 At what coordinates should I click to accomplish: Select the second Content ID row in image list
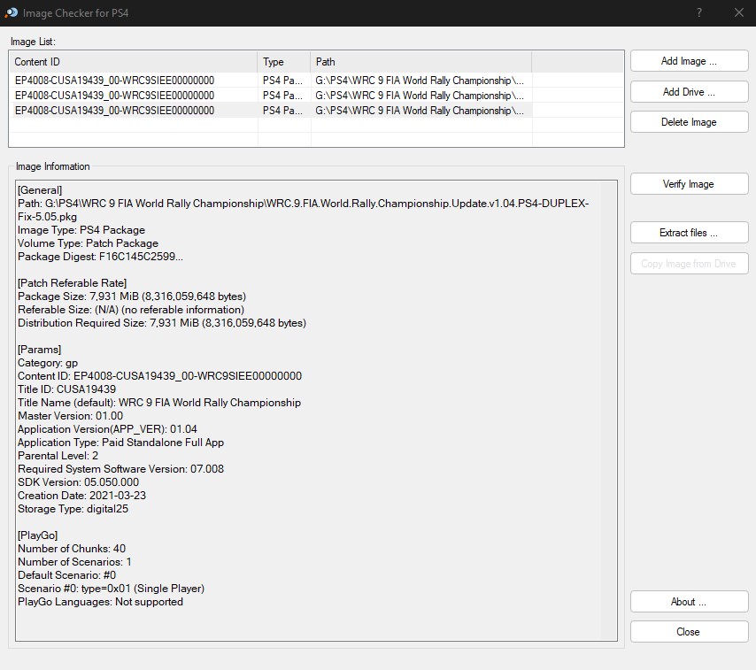tap(114, 96)
